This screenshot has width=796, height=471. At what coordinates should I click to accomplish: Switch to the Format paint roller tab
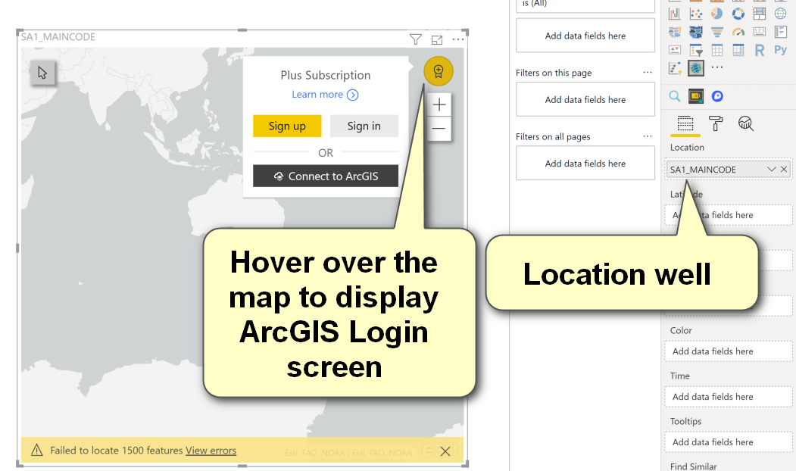(x=716, y=123)
